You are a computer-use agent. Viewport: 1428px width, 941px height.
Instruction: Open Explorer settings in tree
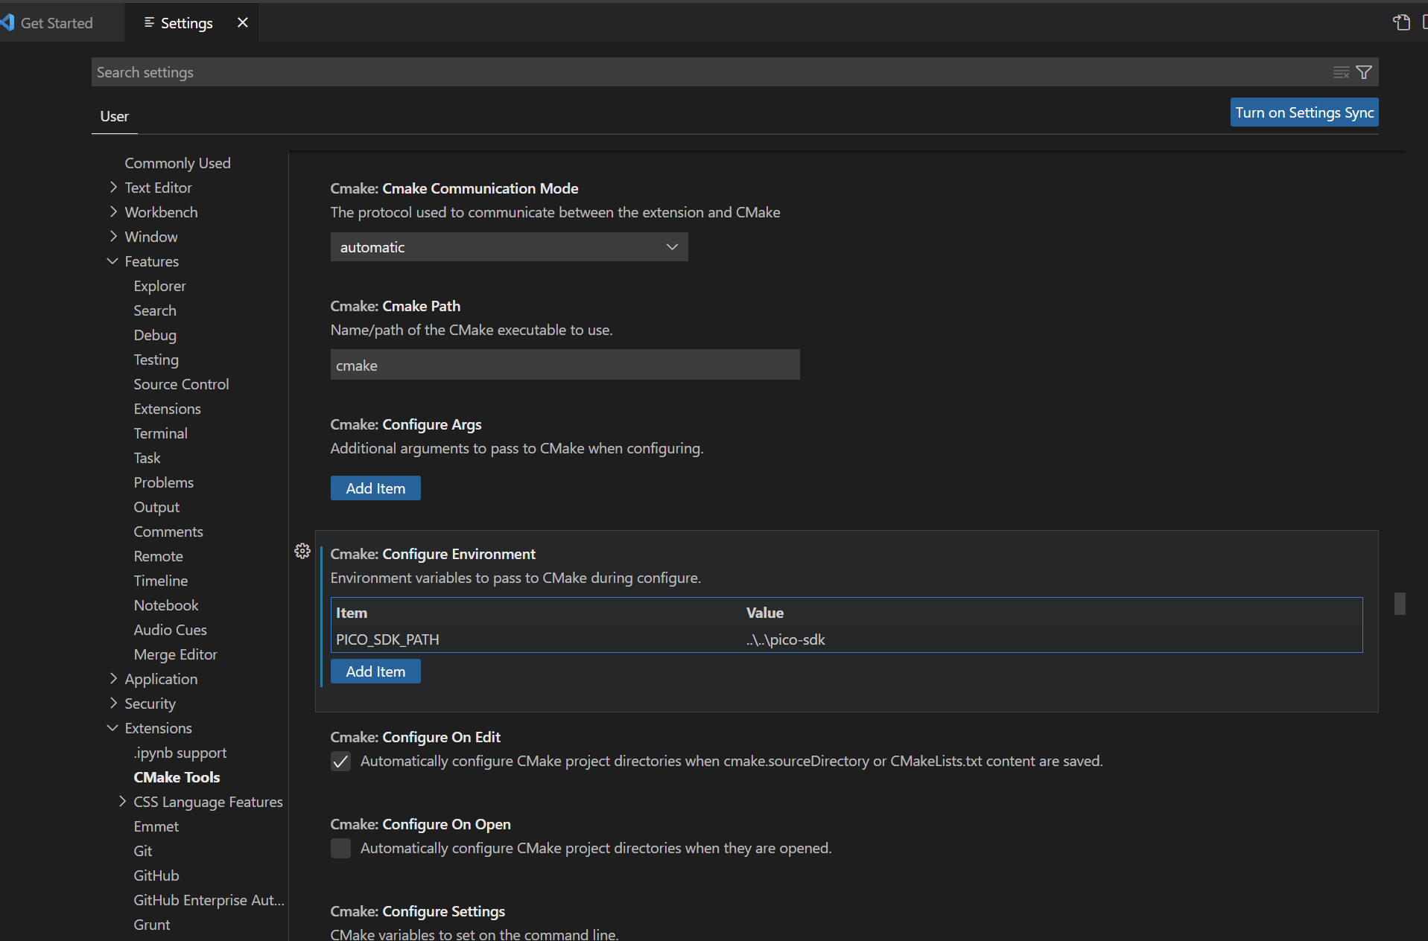coord(159,285)
